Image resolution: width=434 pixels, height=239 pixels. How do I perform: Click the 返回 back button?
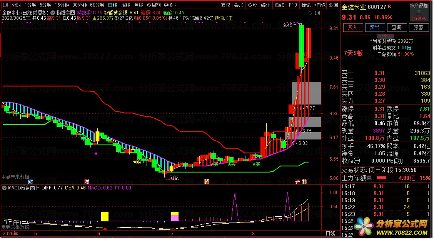coord(333,5)
